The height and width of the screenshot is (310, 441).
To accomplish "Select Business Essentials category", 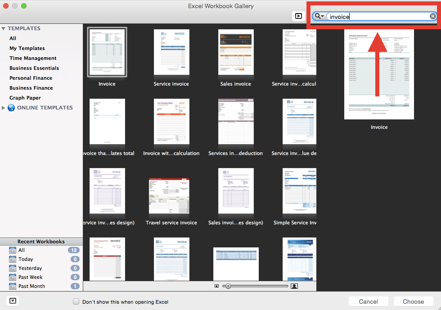I will pos(34,68).
